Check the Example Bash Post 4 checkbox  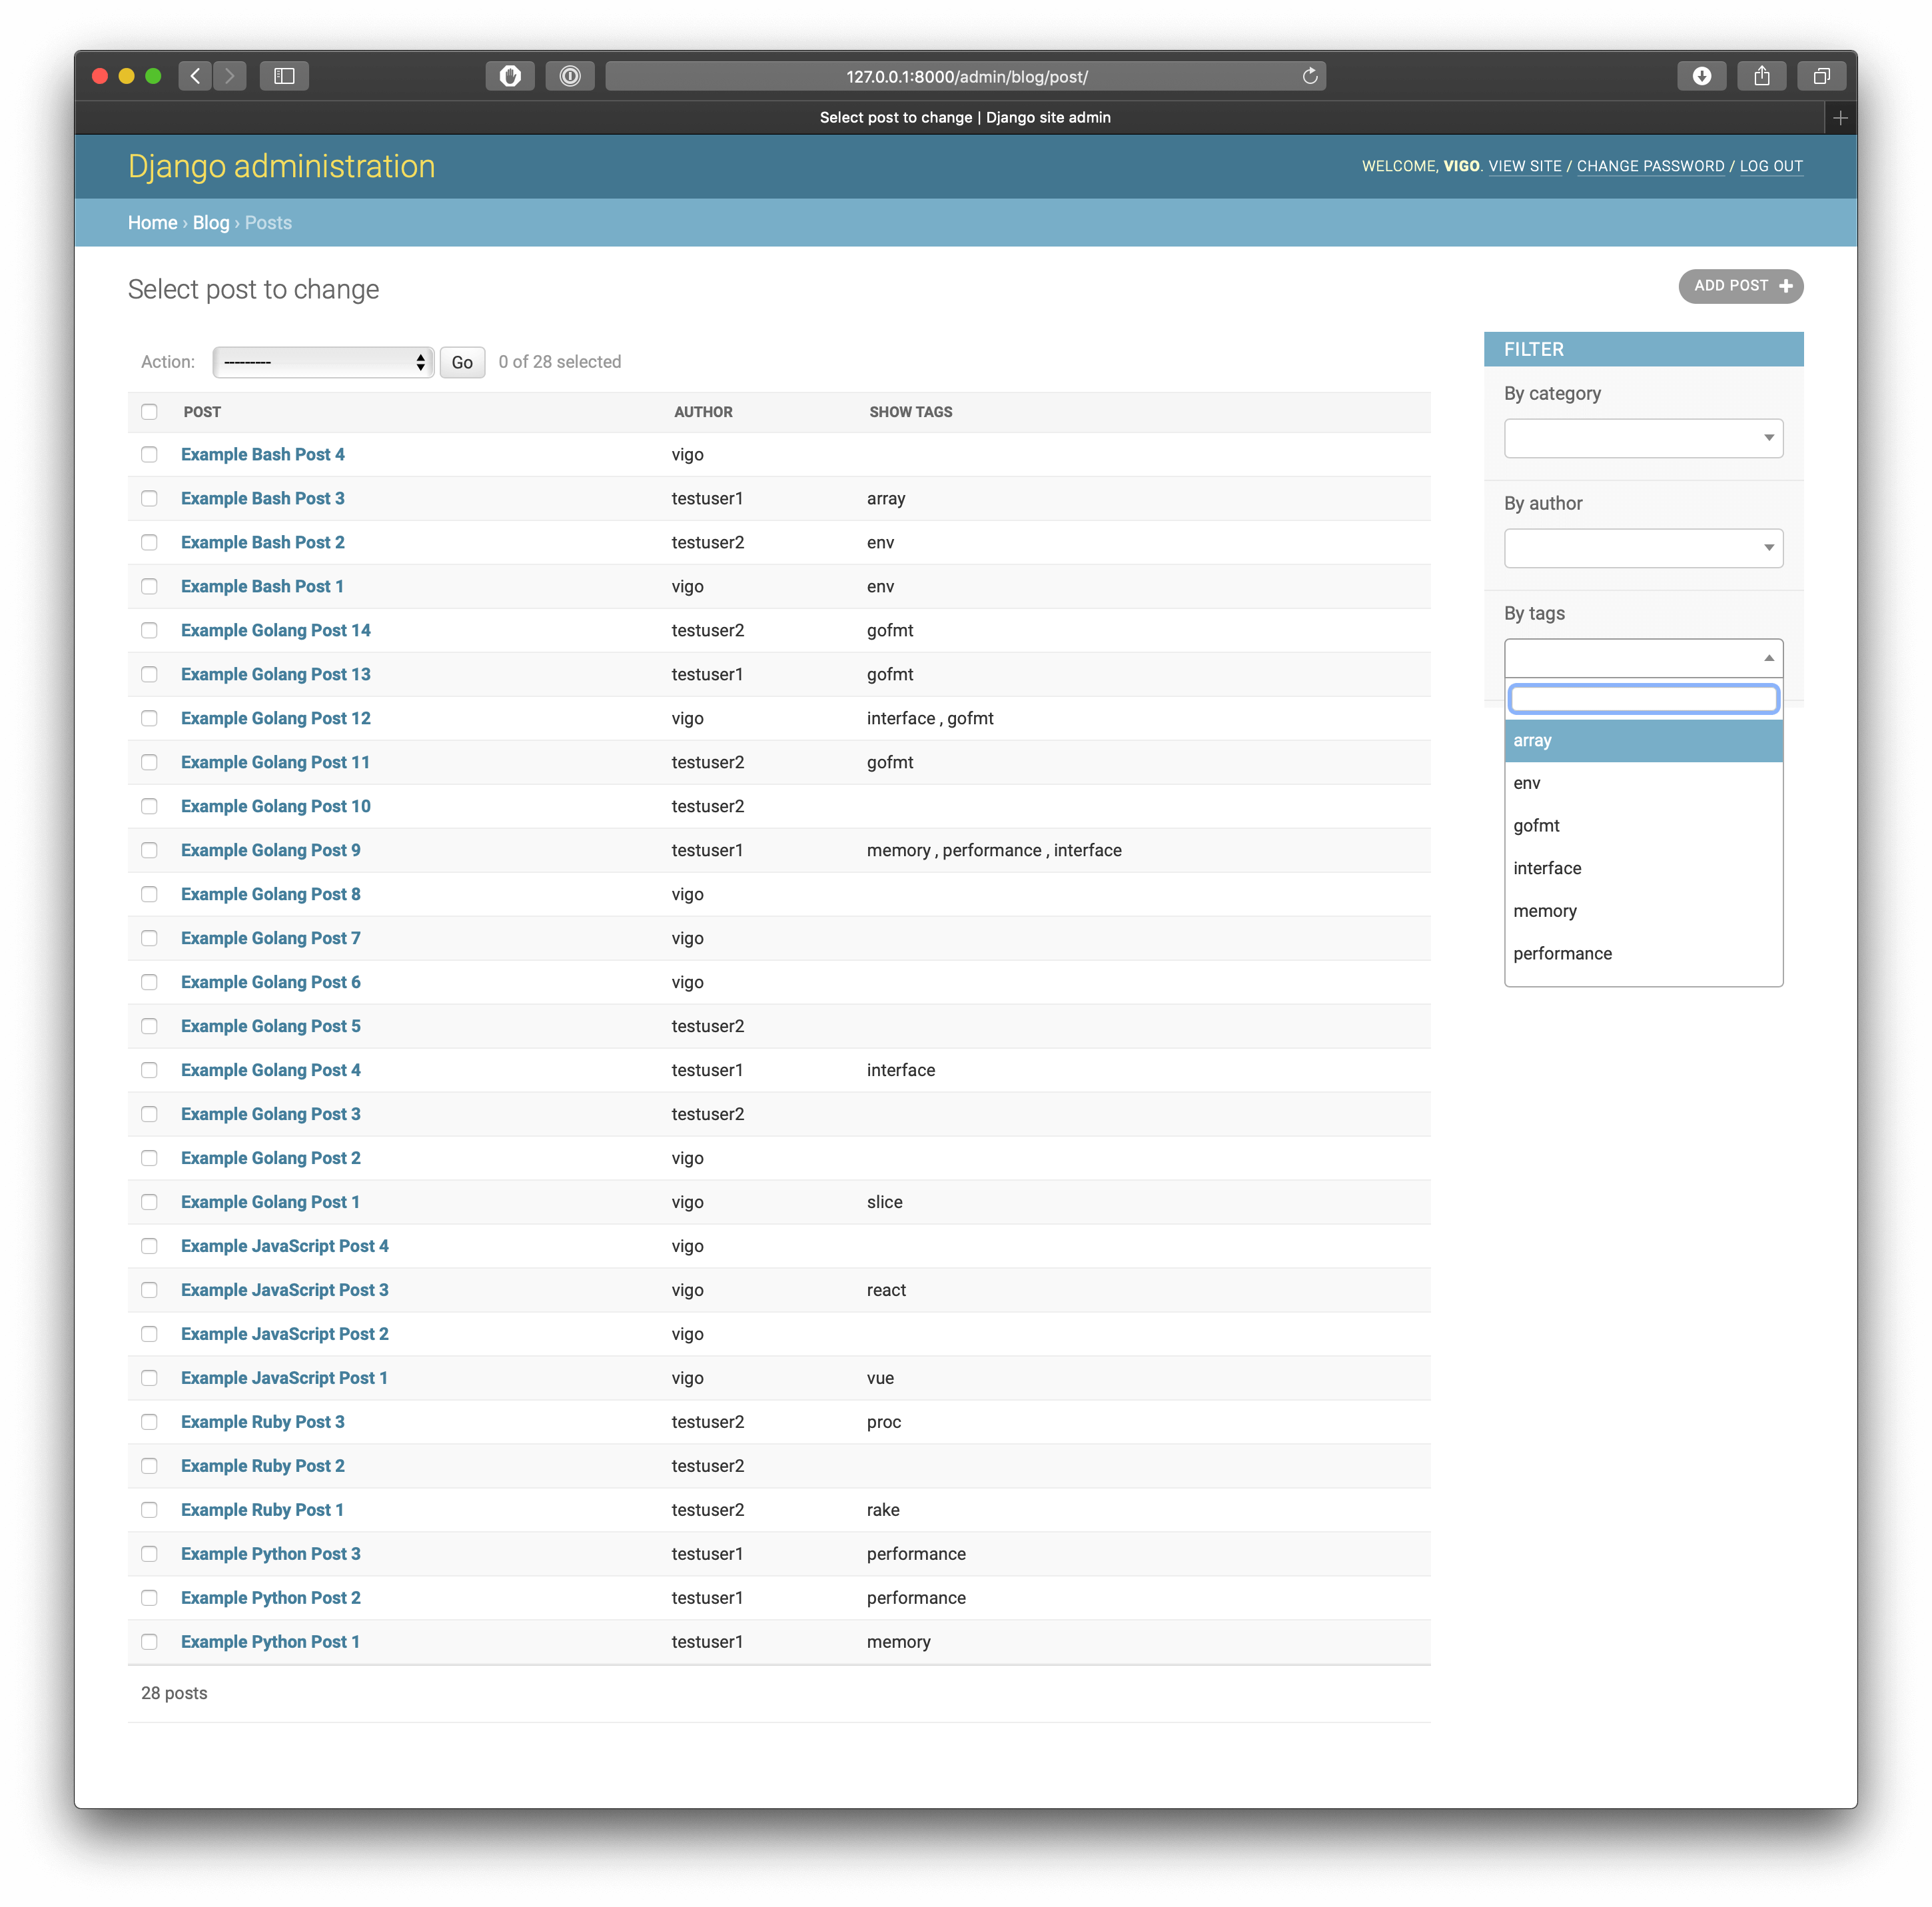click(x=149, y=454)
